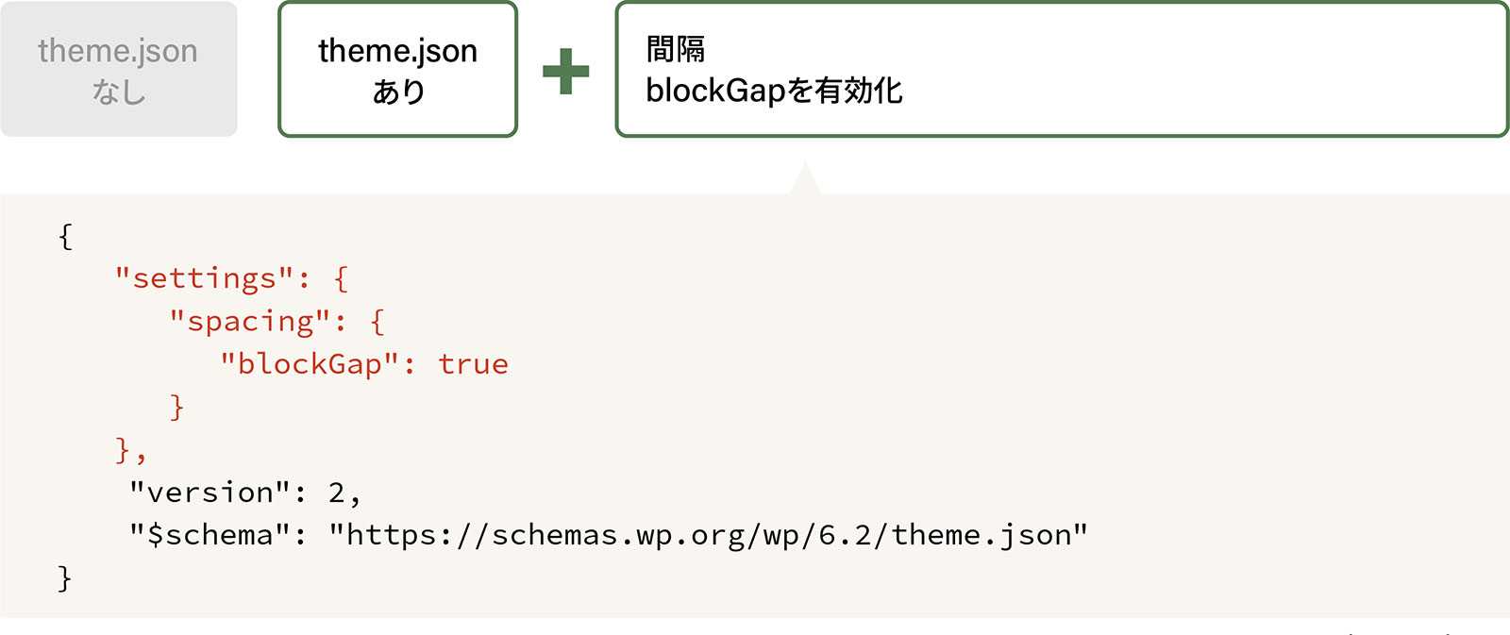Click the red "spacing" key
The height and width of the screenshot is (635, 1510).
pos(250,322)
